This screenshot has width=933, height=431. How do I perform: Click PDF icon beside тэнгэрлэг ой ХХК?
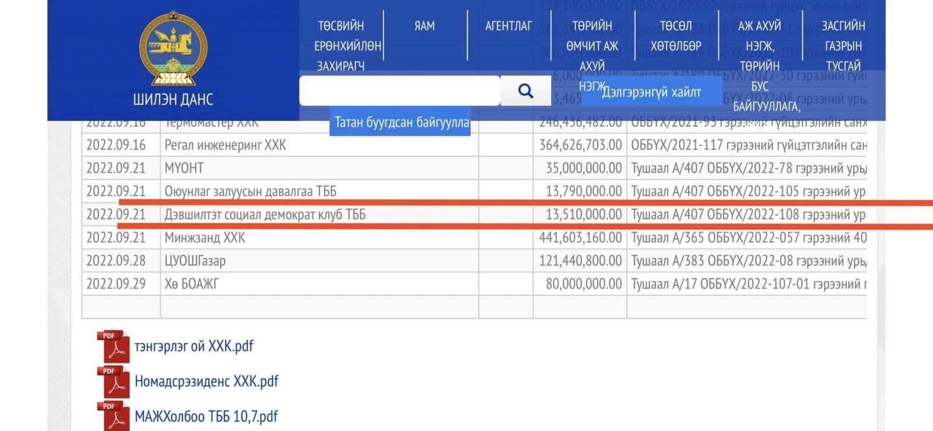tap(113, 346)
